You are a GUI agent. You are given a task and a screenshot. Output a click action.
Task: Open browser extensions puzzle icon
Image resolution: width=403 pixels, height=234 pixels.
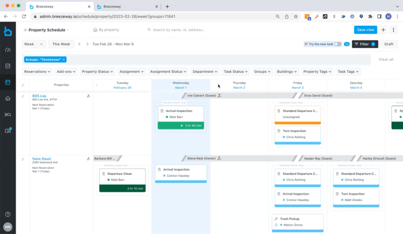pyautogui.click(x=370, y=16)
